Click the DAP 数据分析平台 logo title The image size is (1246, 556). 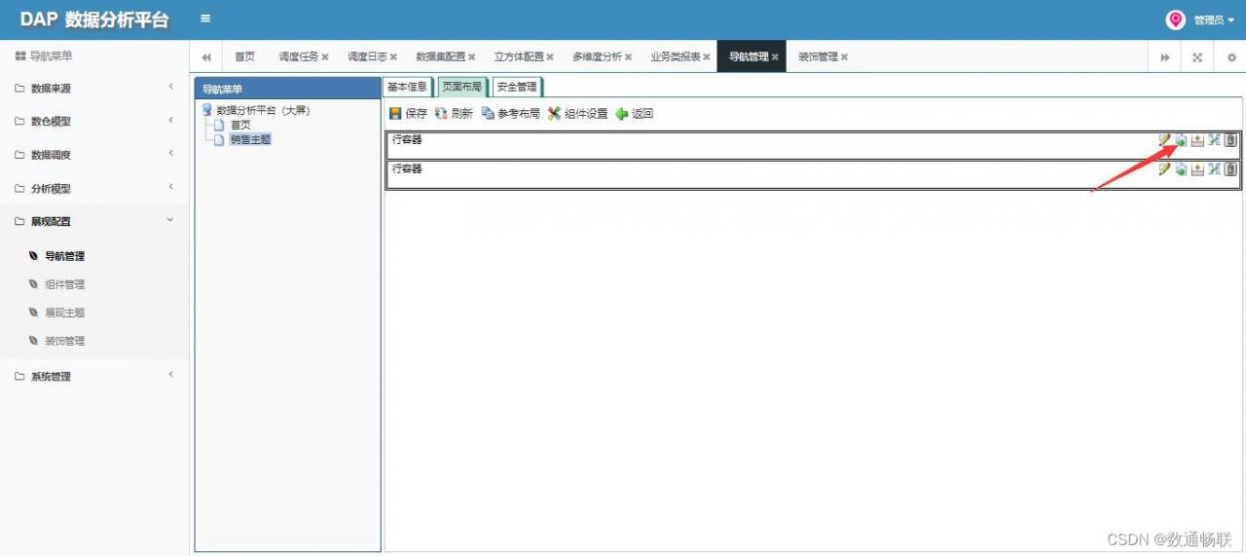(x=94, y=19)
